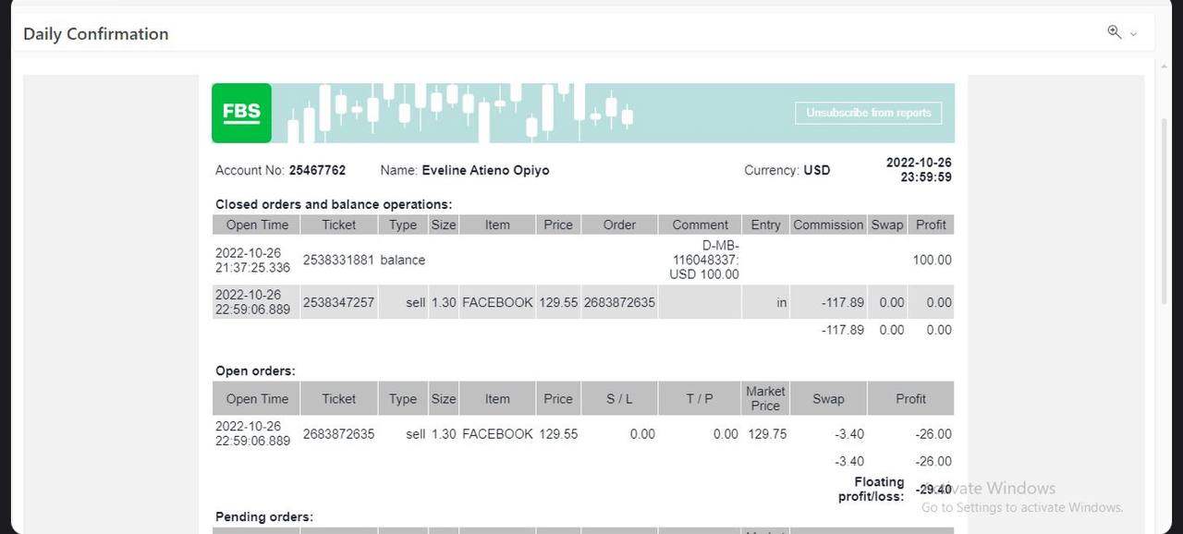Screen dimensions: 1183x534
Task: Click account number 25467762
Action: pyautogui.click(x=317, y=170)
